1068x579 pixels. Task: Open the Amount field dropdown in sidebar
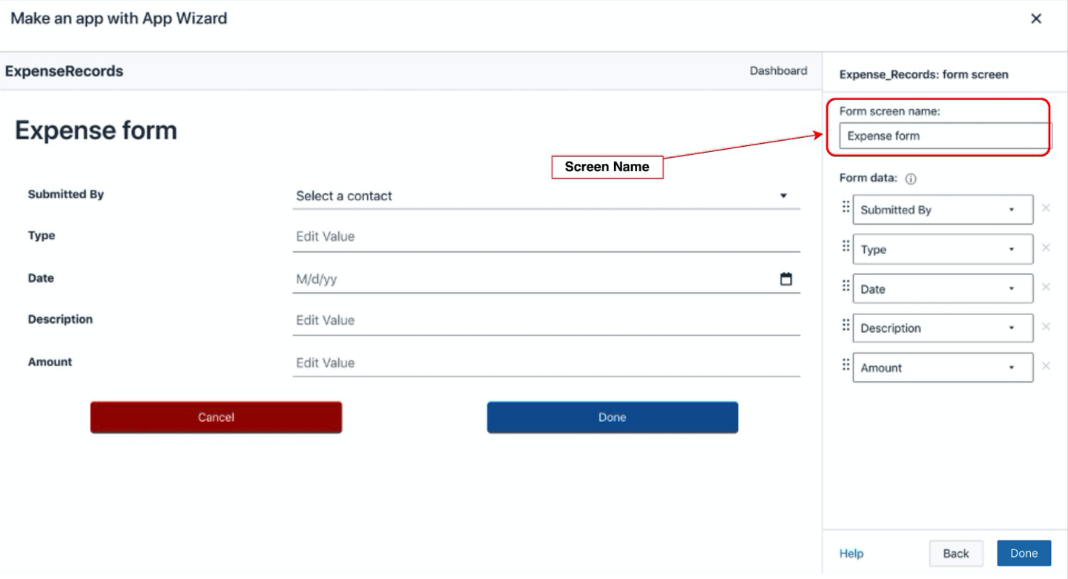point(943,368)
